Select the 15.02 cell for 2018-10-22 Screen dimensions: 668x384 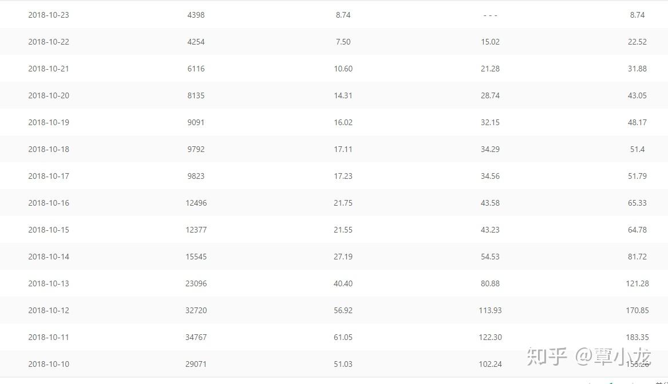pyautogui.click(x=490, y=42)
